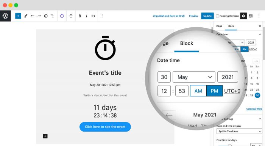Click the green macOS fullscreen button
This screenshot has width=265, height=146.
click(16, 5)
